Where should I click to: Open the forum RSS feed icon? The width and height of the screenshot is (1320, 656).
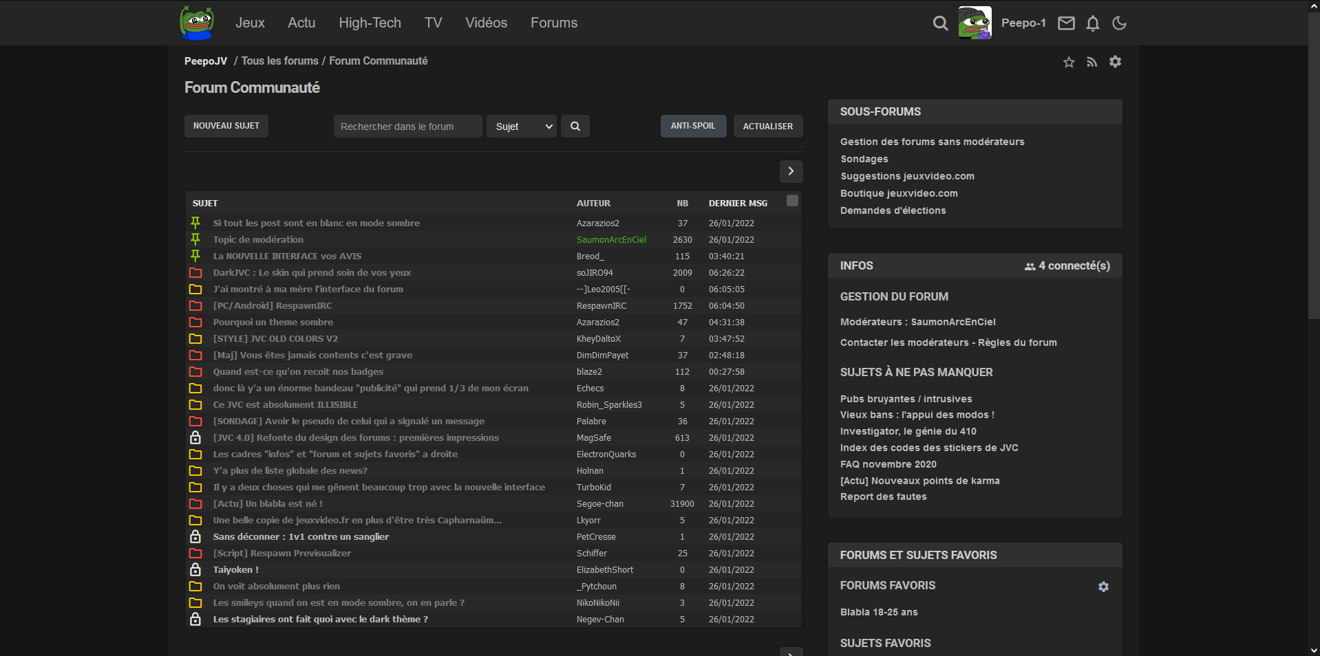1092,62
